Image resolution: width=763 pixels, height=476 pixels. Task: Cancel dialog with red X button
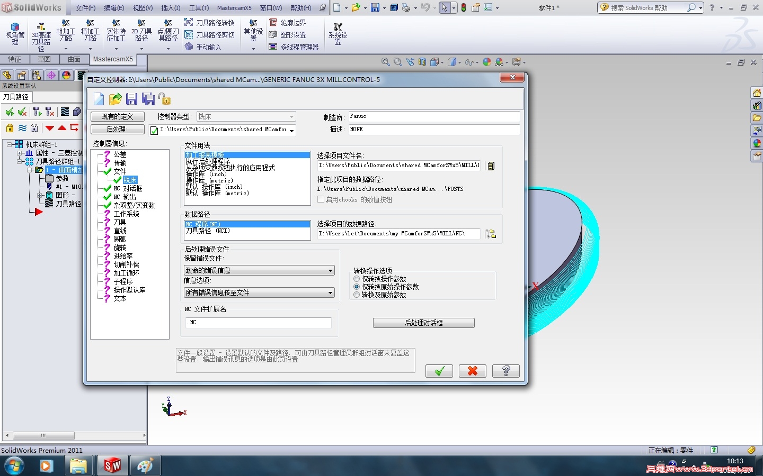tap(473, 371)
